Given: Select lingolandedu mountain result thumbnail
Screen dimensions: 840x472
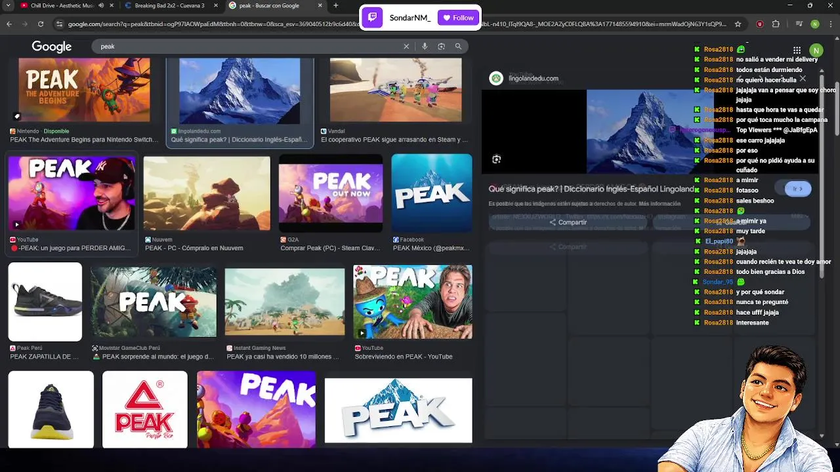Looking at the screenshot, I should (240, 91).
